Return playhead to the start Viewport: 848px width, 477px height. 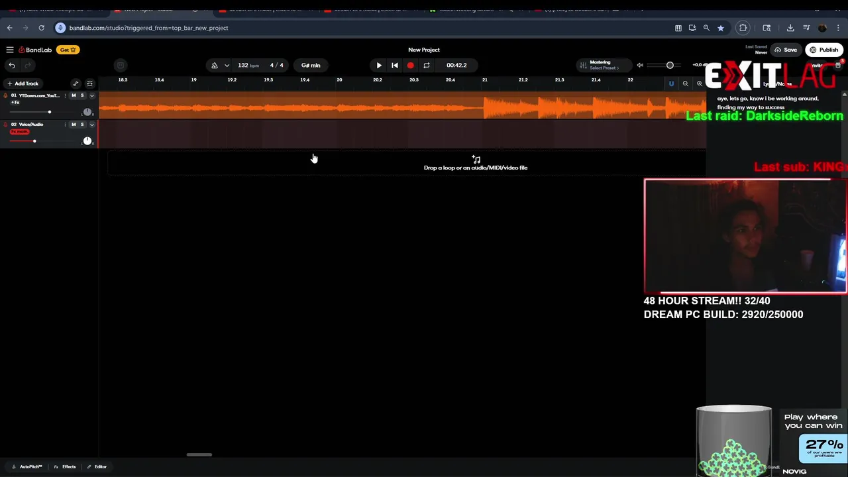pyautogui.click(x=395, y=66)
